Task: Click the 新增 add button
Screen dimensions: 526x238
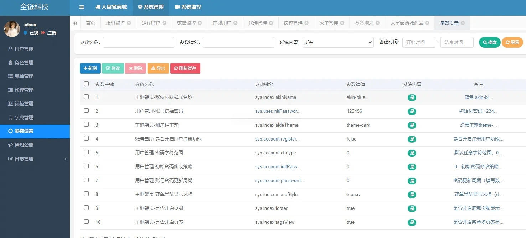Action: pos(90,68)
